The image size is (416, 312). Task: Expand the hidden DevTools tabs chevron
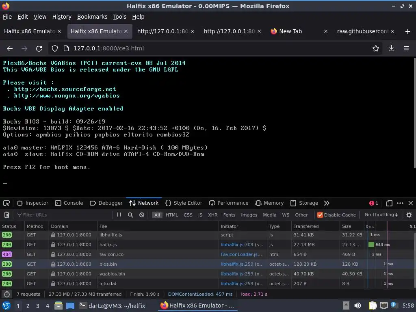click(x=327, y=203)
